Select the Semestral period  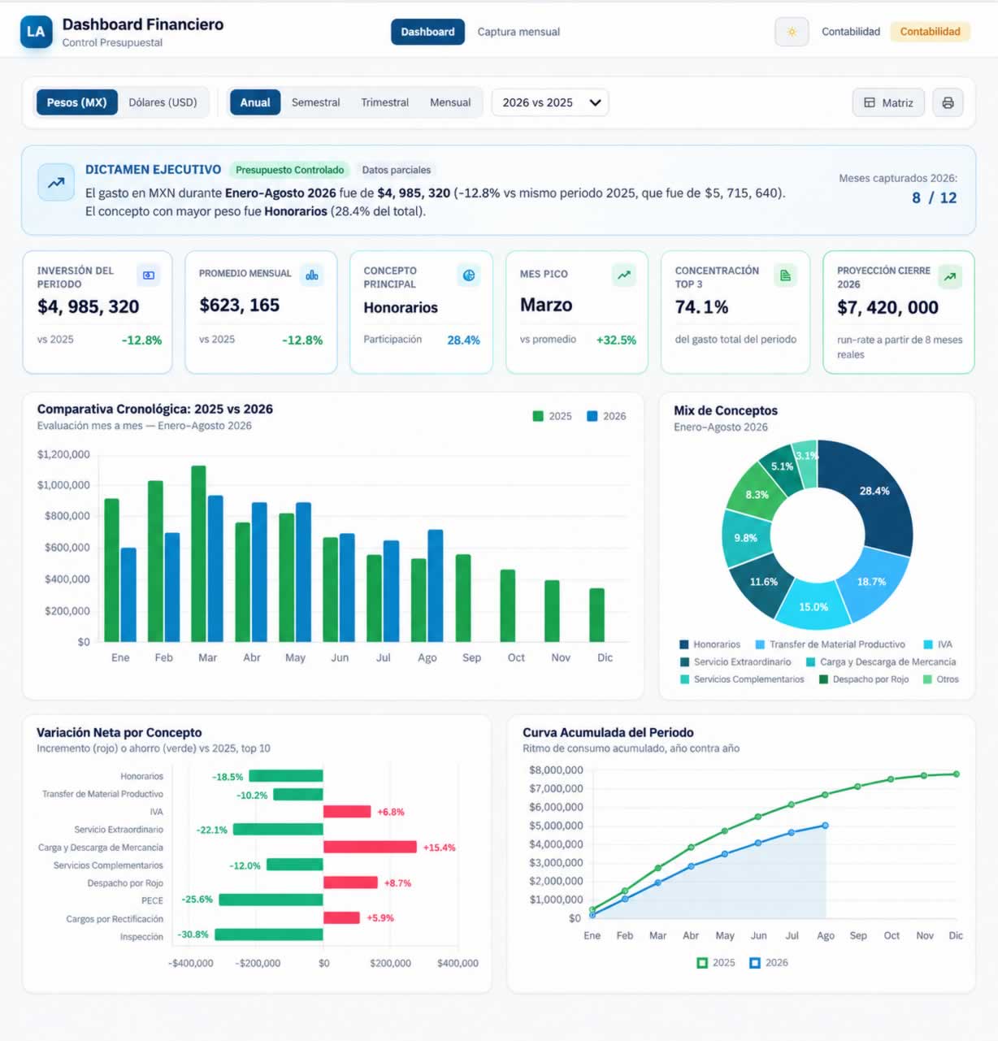316,102
